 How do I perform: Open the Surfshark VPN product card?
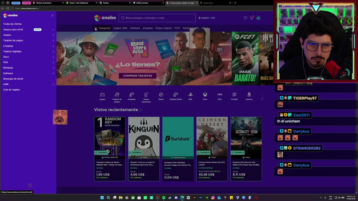click(178, 149)
